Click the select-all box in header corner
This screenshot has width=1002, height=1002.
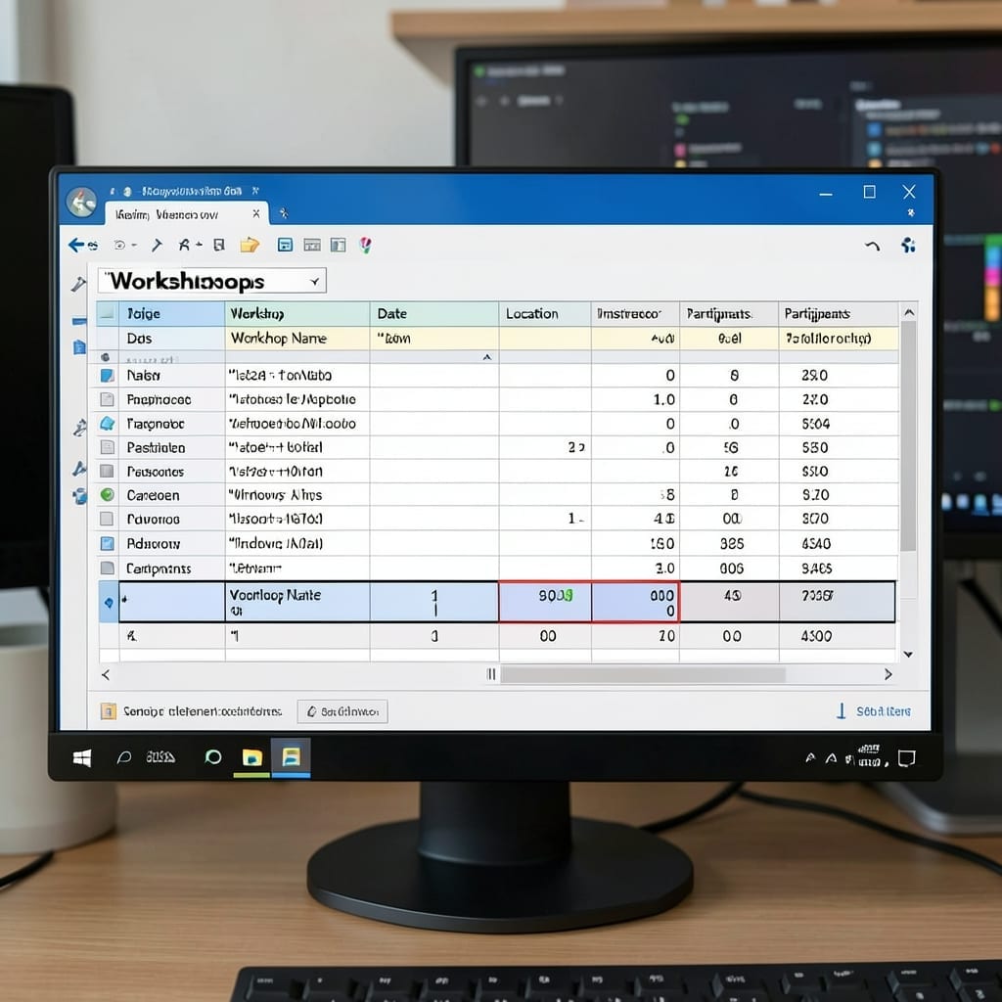(108, 313)
